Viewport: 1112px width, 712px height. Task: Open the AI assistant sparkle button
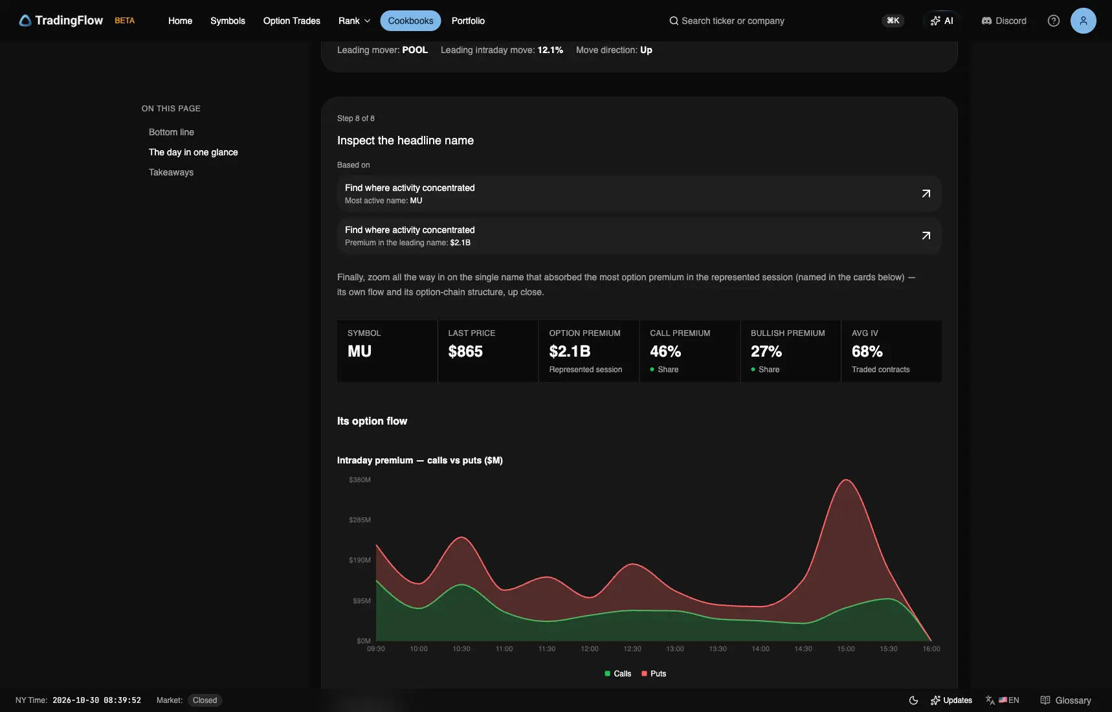click(942, 21)
